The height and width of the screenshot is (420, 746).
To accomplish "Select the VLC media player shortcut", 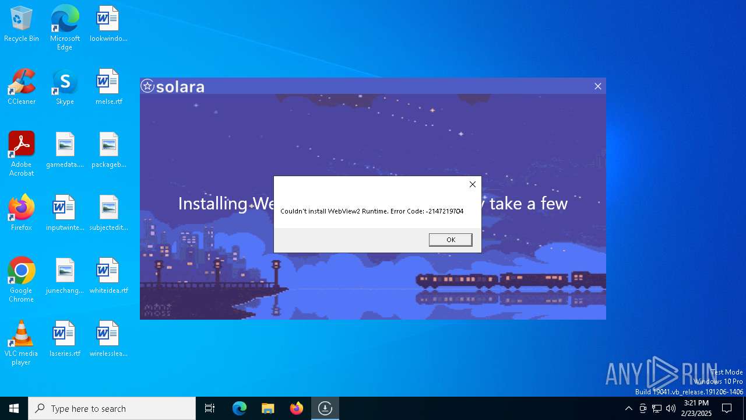I will tap(22, 343).
